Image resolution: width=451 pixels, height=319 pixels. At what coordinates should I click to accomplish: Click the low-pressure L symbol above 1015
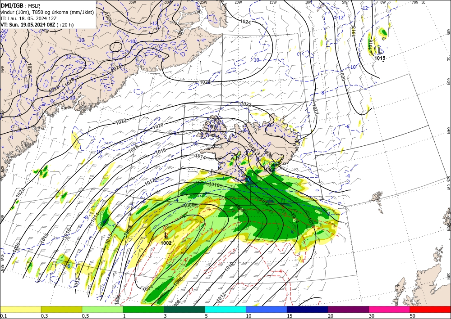[380, 51]
